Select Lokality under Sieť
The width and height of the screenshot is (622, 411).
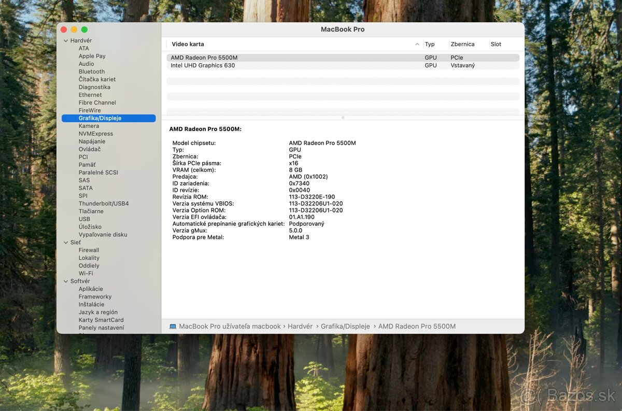[89, 258]
